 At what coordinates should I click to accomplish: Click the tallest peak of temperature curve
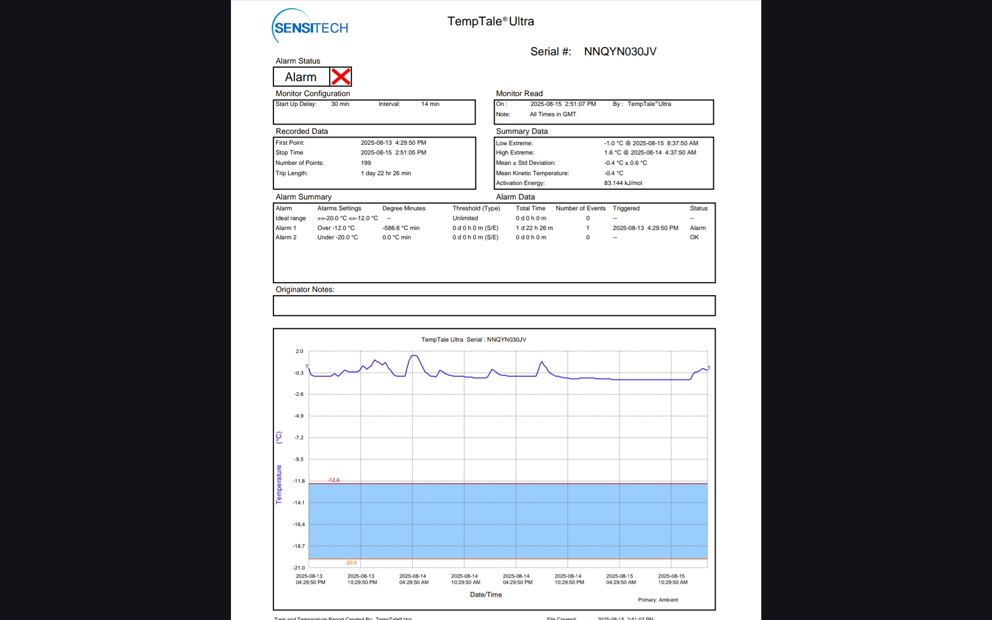[x=413, y=355]
